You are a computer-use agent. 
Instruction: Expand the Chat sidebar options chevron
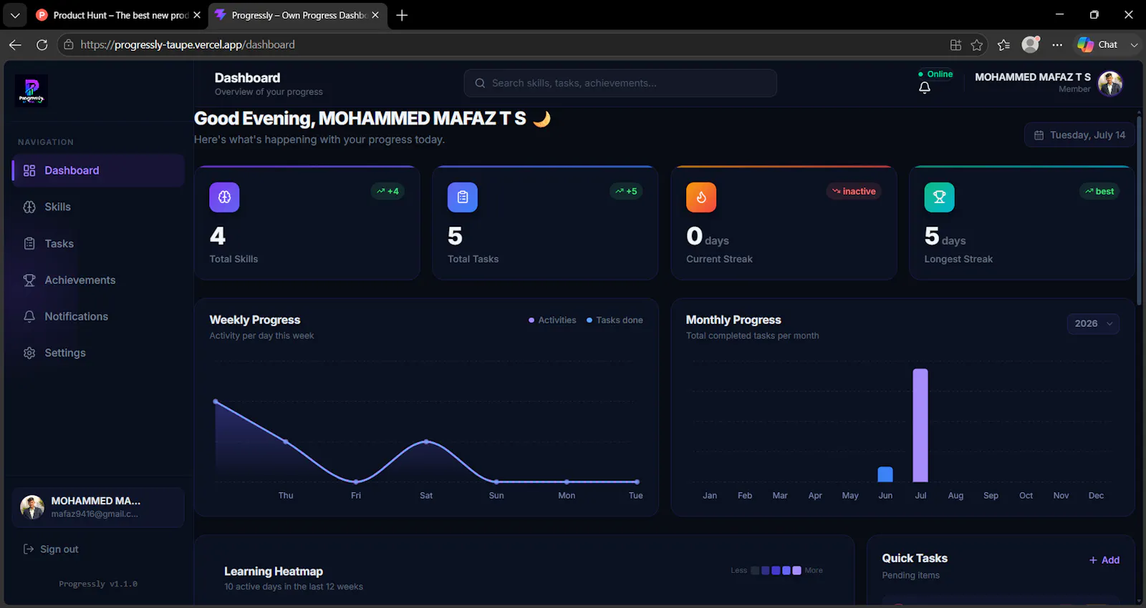click(x=1134, y=44)
